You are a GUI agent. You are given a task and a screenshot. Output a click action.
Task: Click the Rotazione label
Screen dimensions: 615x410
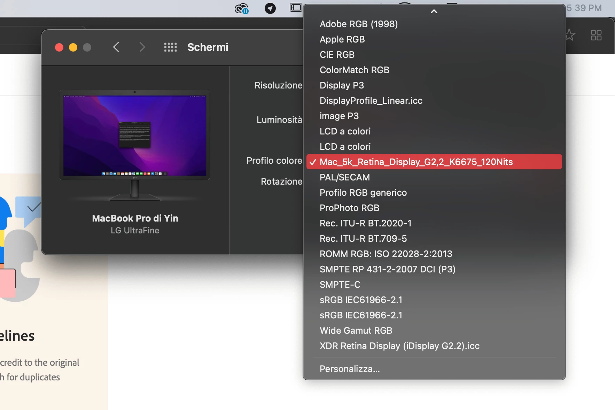pos(282,181)
